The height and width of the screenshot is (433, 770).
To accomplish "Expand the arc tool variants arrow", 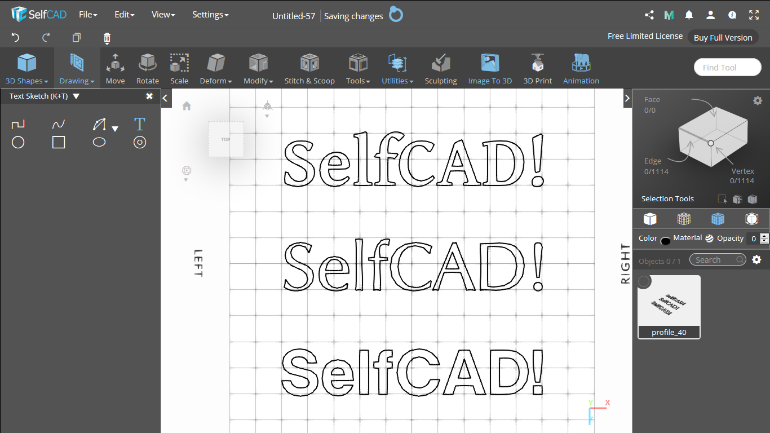I will (x=115, y=129).
